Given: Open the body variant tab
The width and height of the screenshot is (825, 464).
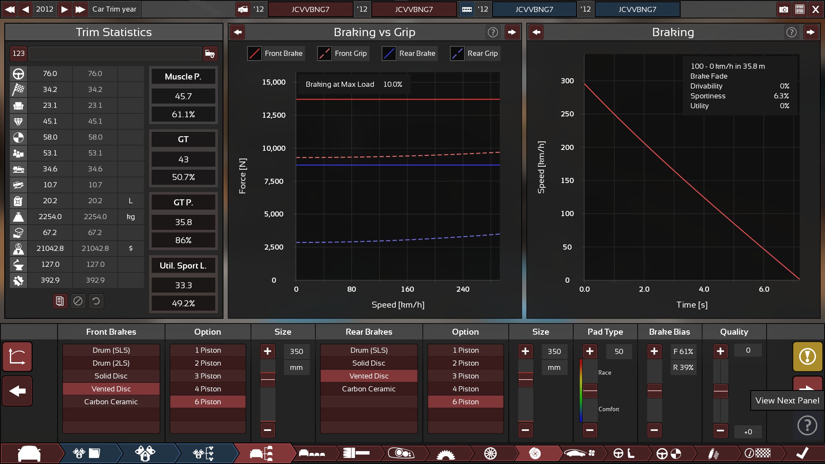Looking at the screenshot, I should click(x=312, y=454).
